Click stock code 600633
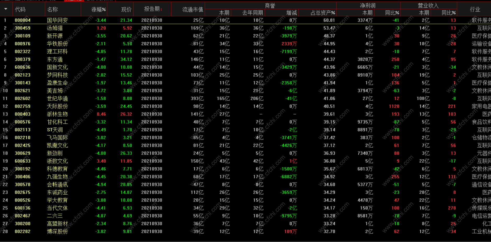 22,161
